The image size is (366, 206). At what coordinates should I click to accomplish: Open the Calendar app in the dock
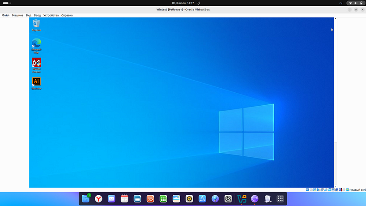point(124,199)
